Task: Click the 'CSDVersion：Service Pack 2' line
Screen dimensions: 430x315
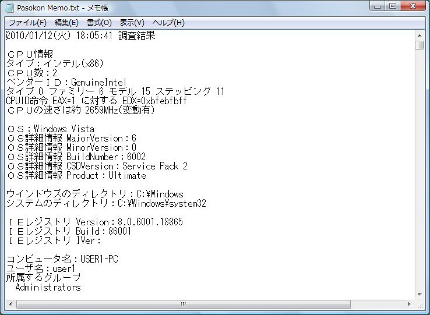Action: (97, 166)
